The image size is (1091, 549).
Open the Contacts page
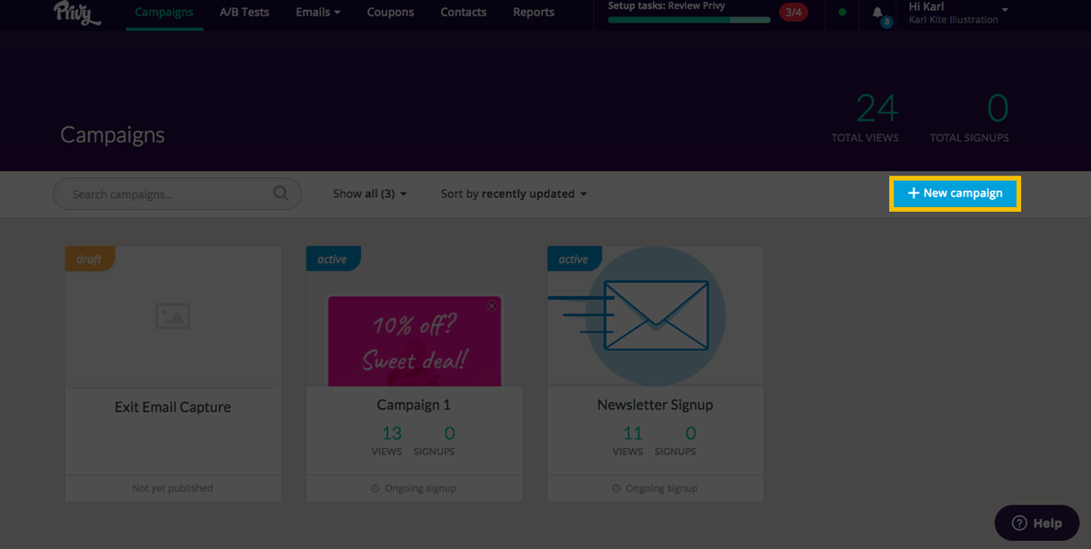click(x=463, y=13)
